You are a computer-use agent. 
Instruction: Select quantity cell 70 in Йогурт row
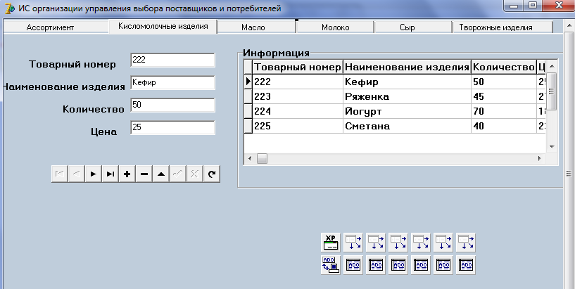click(x=503, y=111)
